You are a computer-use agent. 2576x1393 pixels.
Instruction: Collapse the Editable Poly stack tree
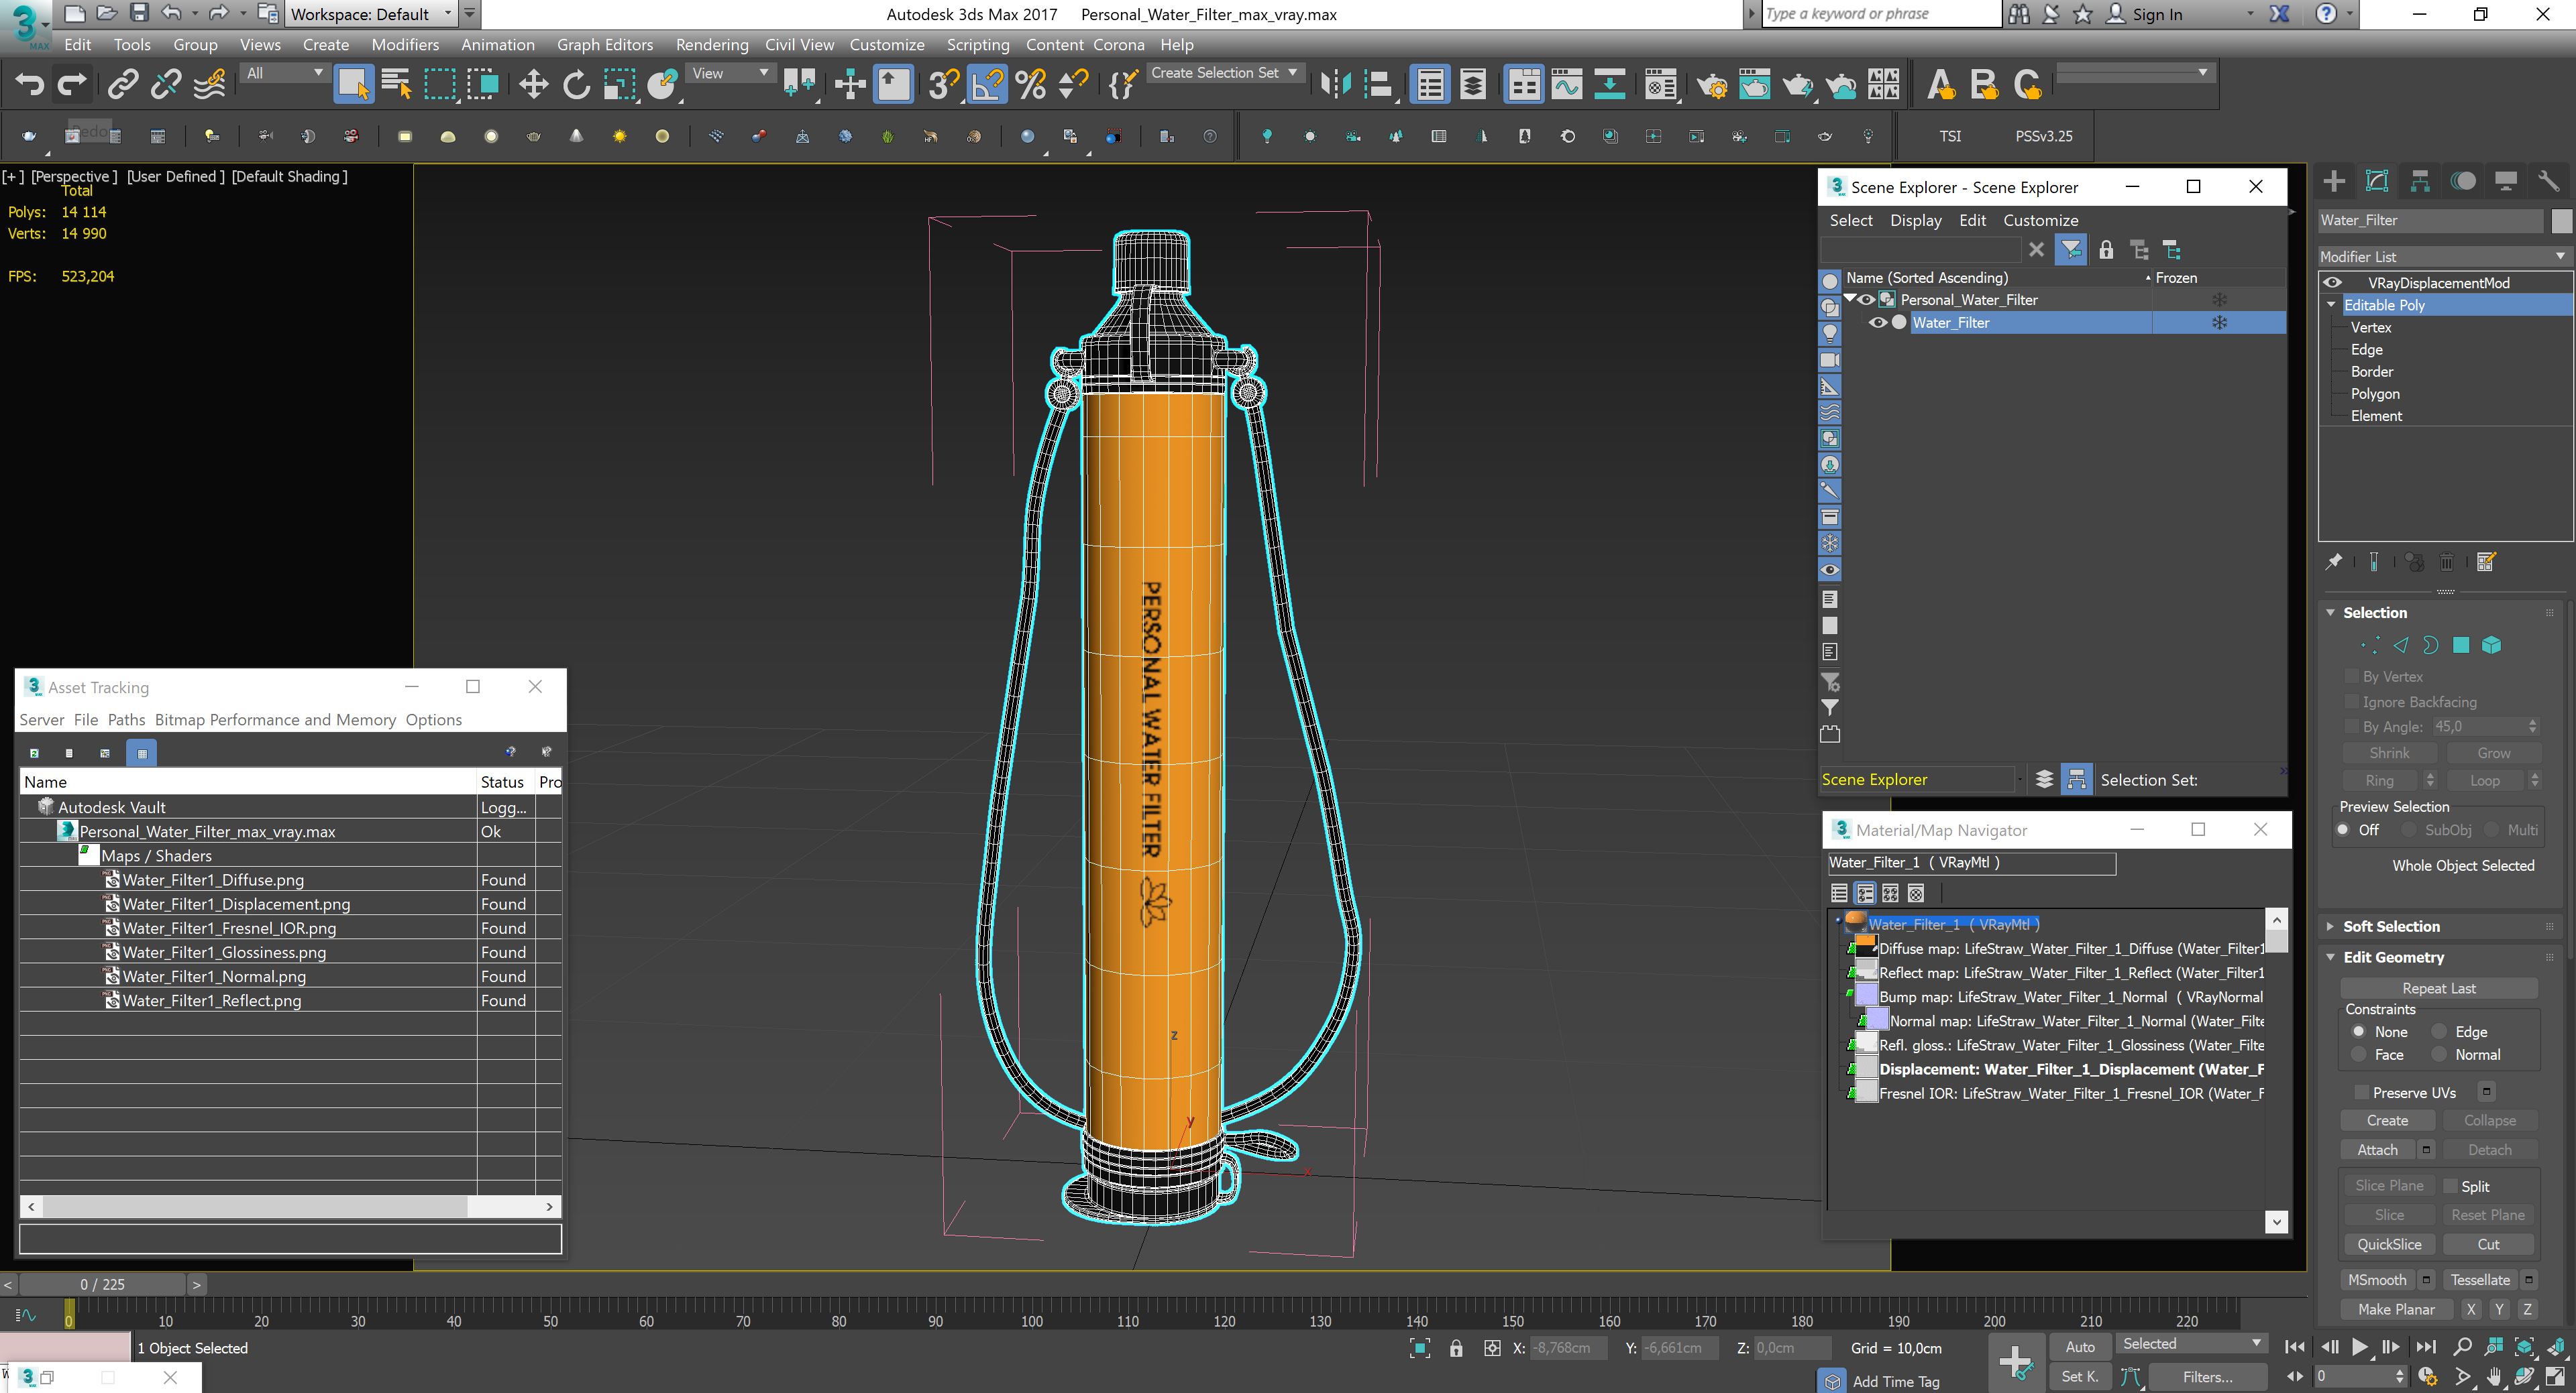(x=2331, y=305)
